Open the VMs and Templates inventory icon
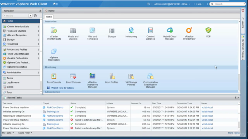 [x=92, y=31]
